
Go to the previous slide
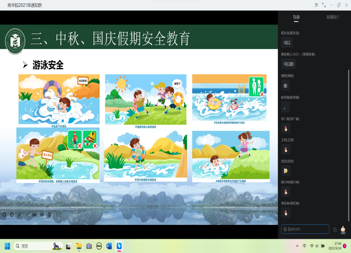coord(4,215)
